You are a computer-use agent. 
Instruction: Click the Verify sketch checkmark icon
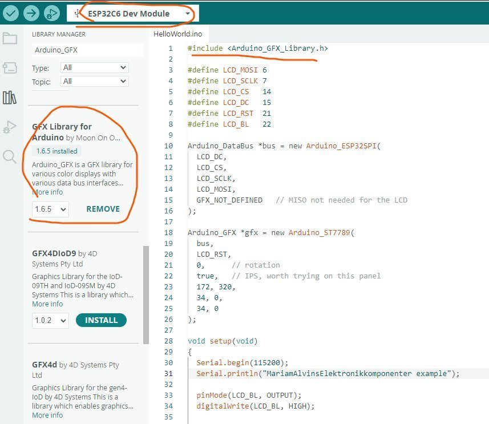tap(11, 13)
